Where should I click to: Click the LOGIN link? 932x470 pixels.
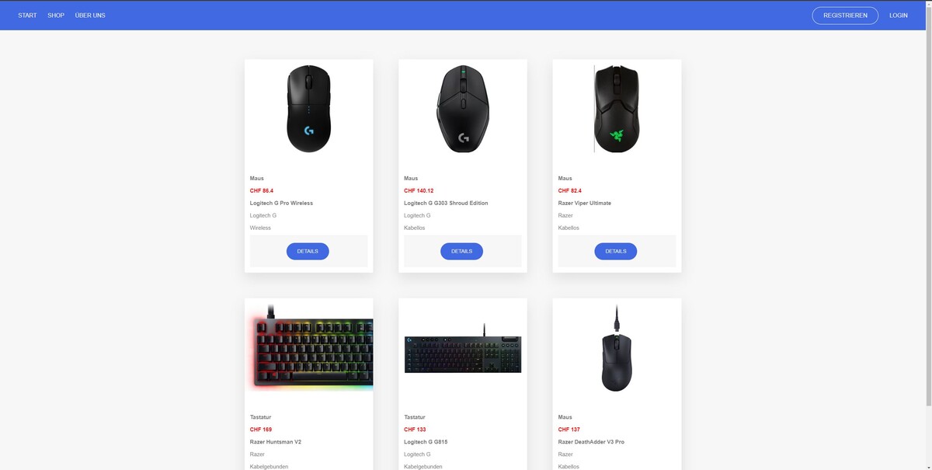[x=899, y=16]
